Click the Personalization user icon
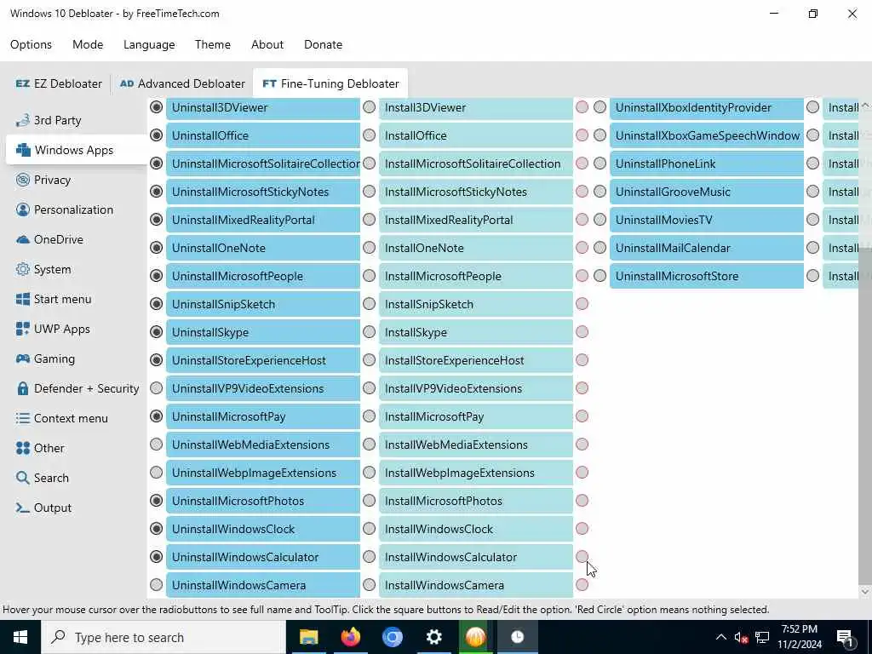This screenshot has height=654, width=872. 23,209
